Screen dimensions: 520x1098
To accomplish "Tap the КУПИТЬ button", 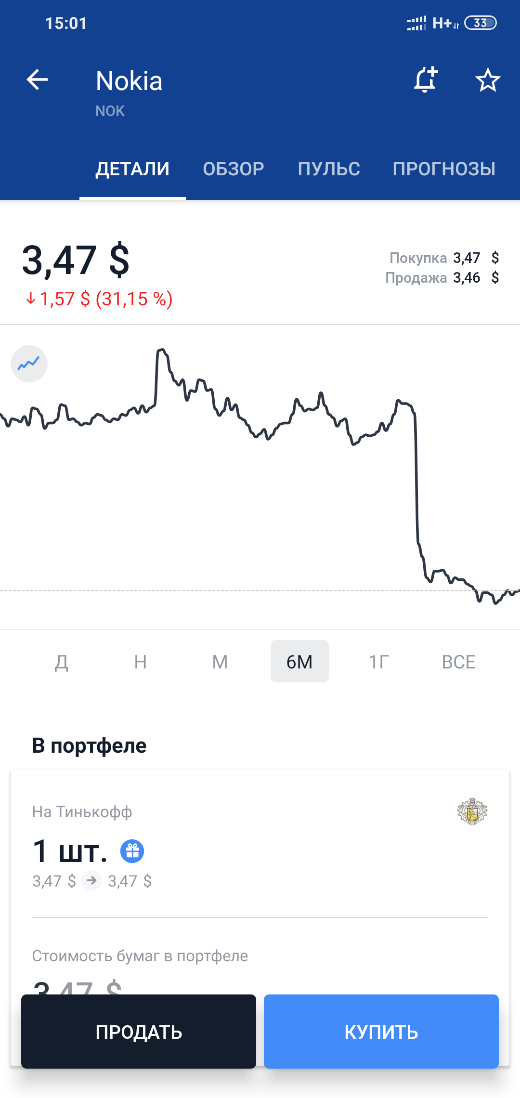I will click(381, 1032).
